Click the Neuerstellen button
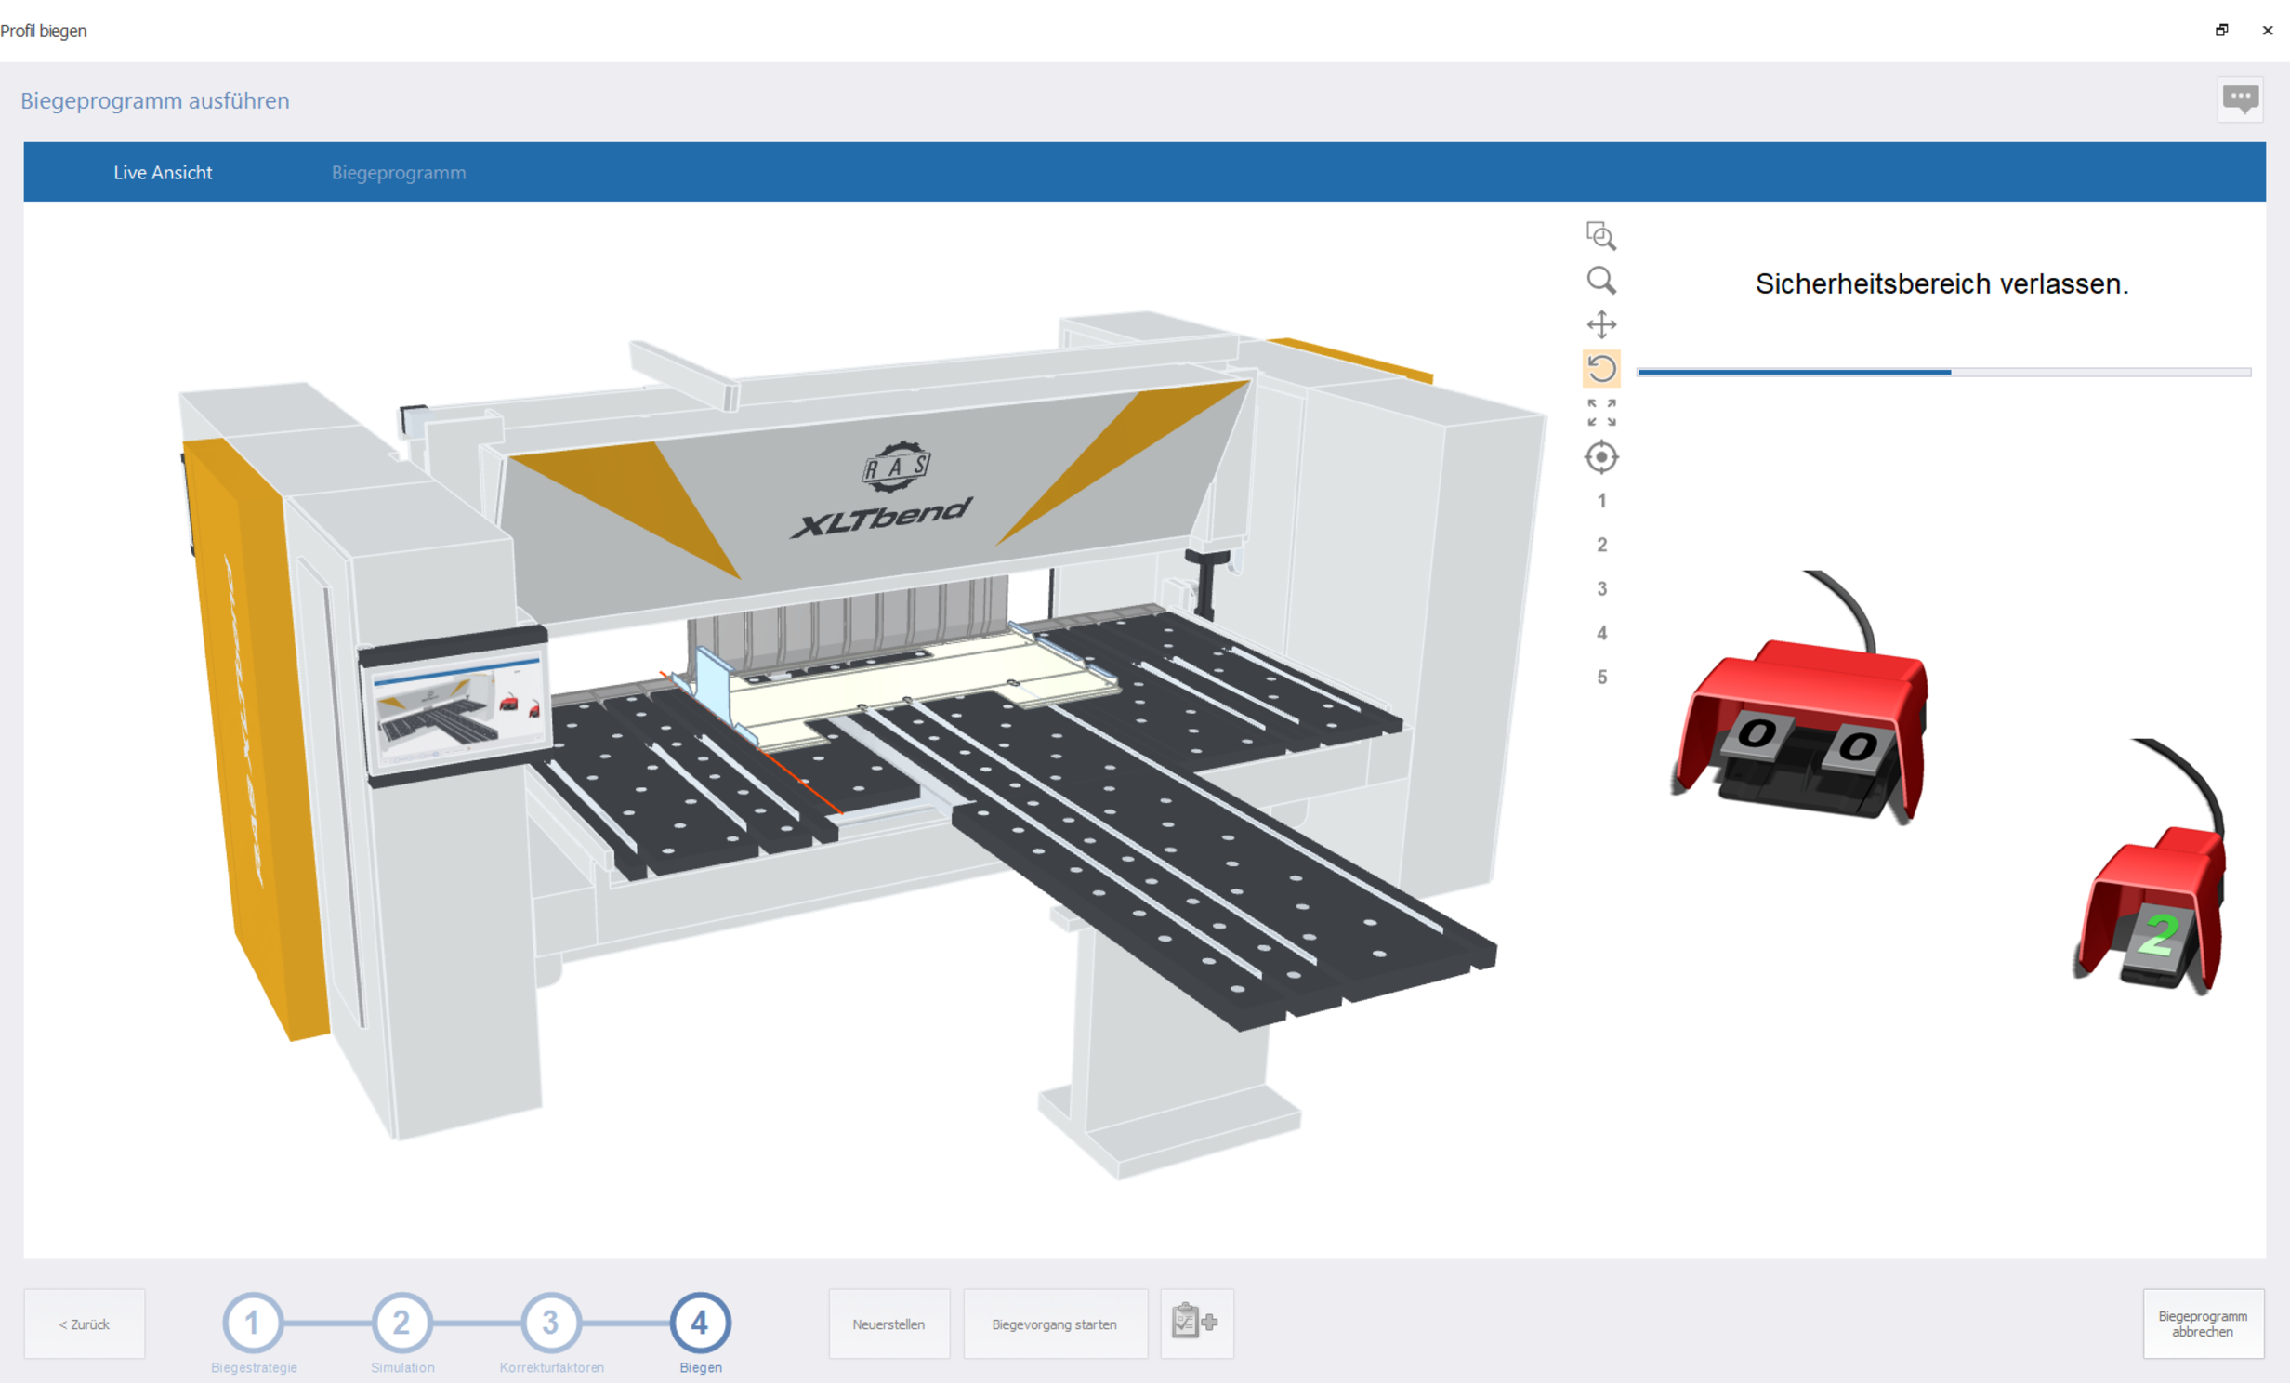2290x1383 pixels. 888,1324
